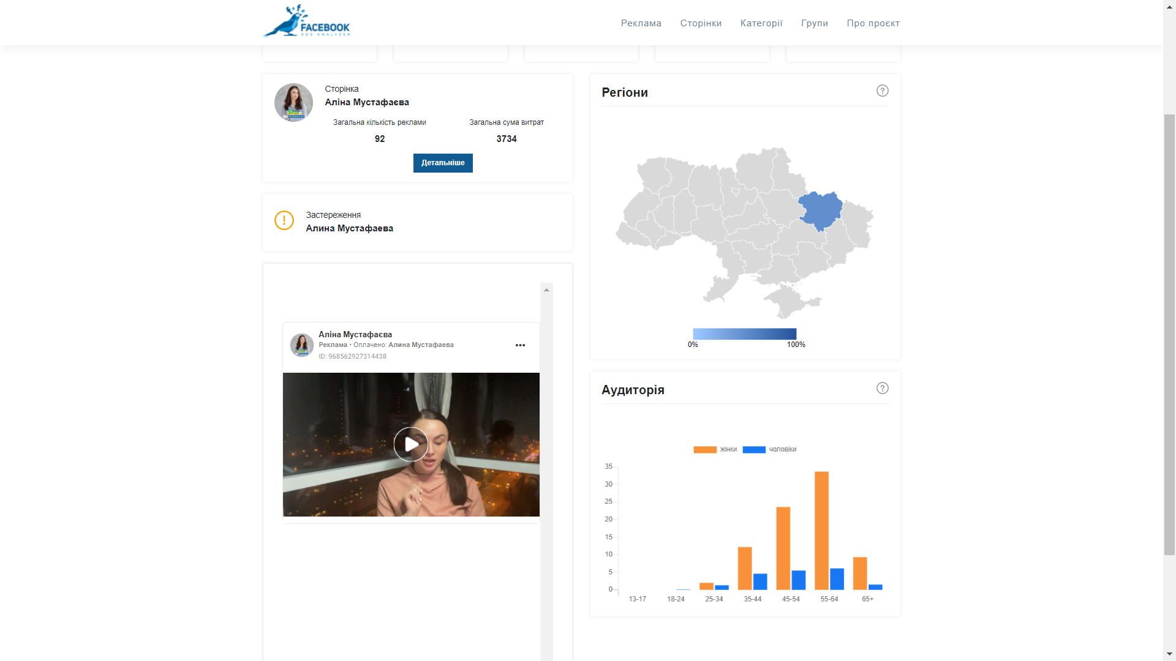
Task: Click the three-dots menu on the ad post
Action: (x=520, y=345)
